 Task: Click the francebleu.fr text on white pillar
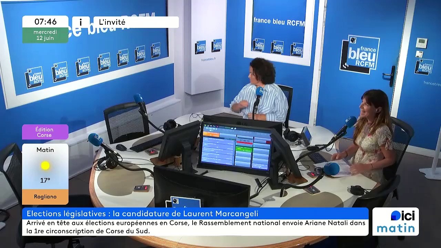pos(208,59)
